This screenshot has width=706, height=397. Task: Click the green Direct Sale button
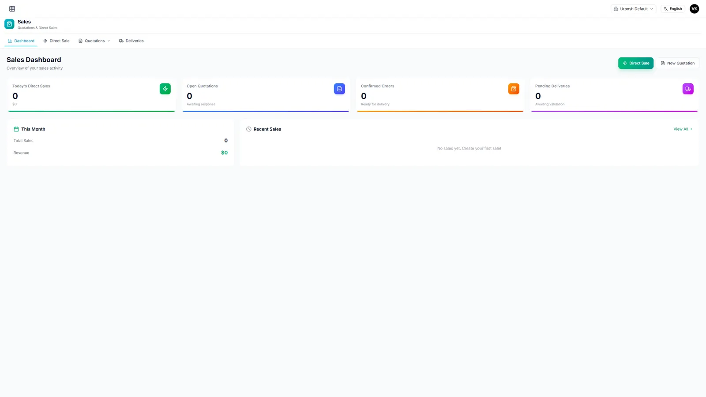pyautogui.click(x=636, y=63)
